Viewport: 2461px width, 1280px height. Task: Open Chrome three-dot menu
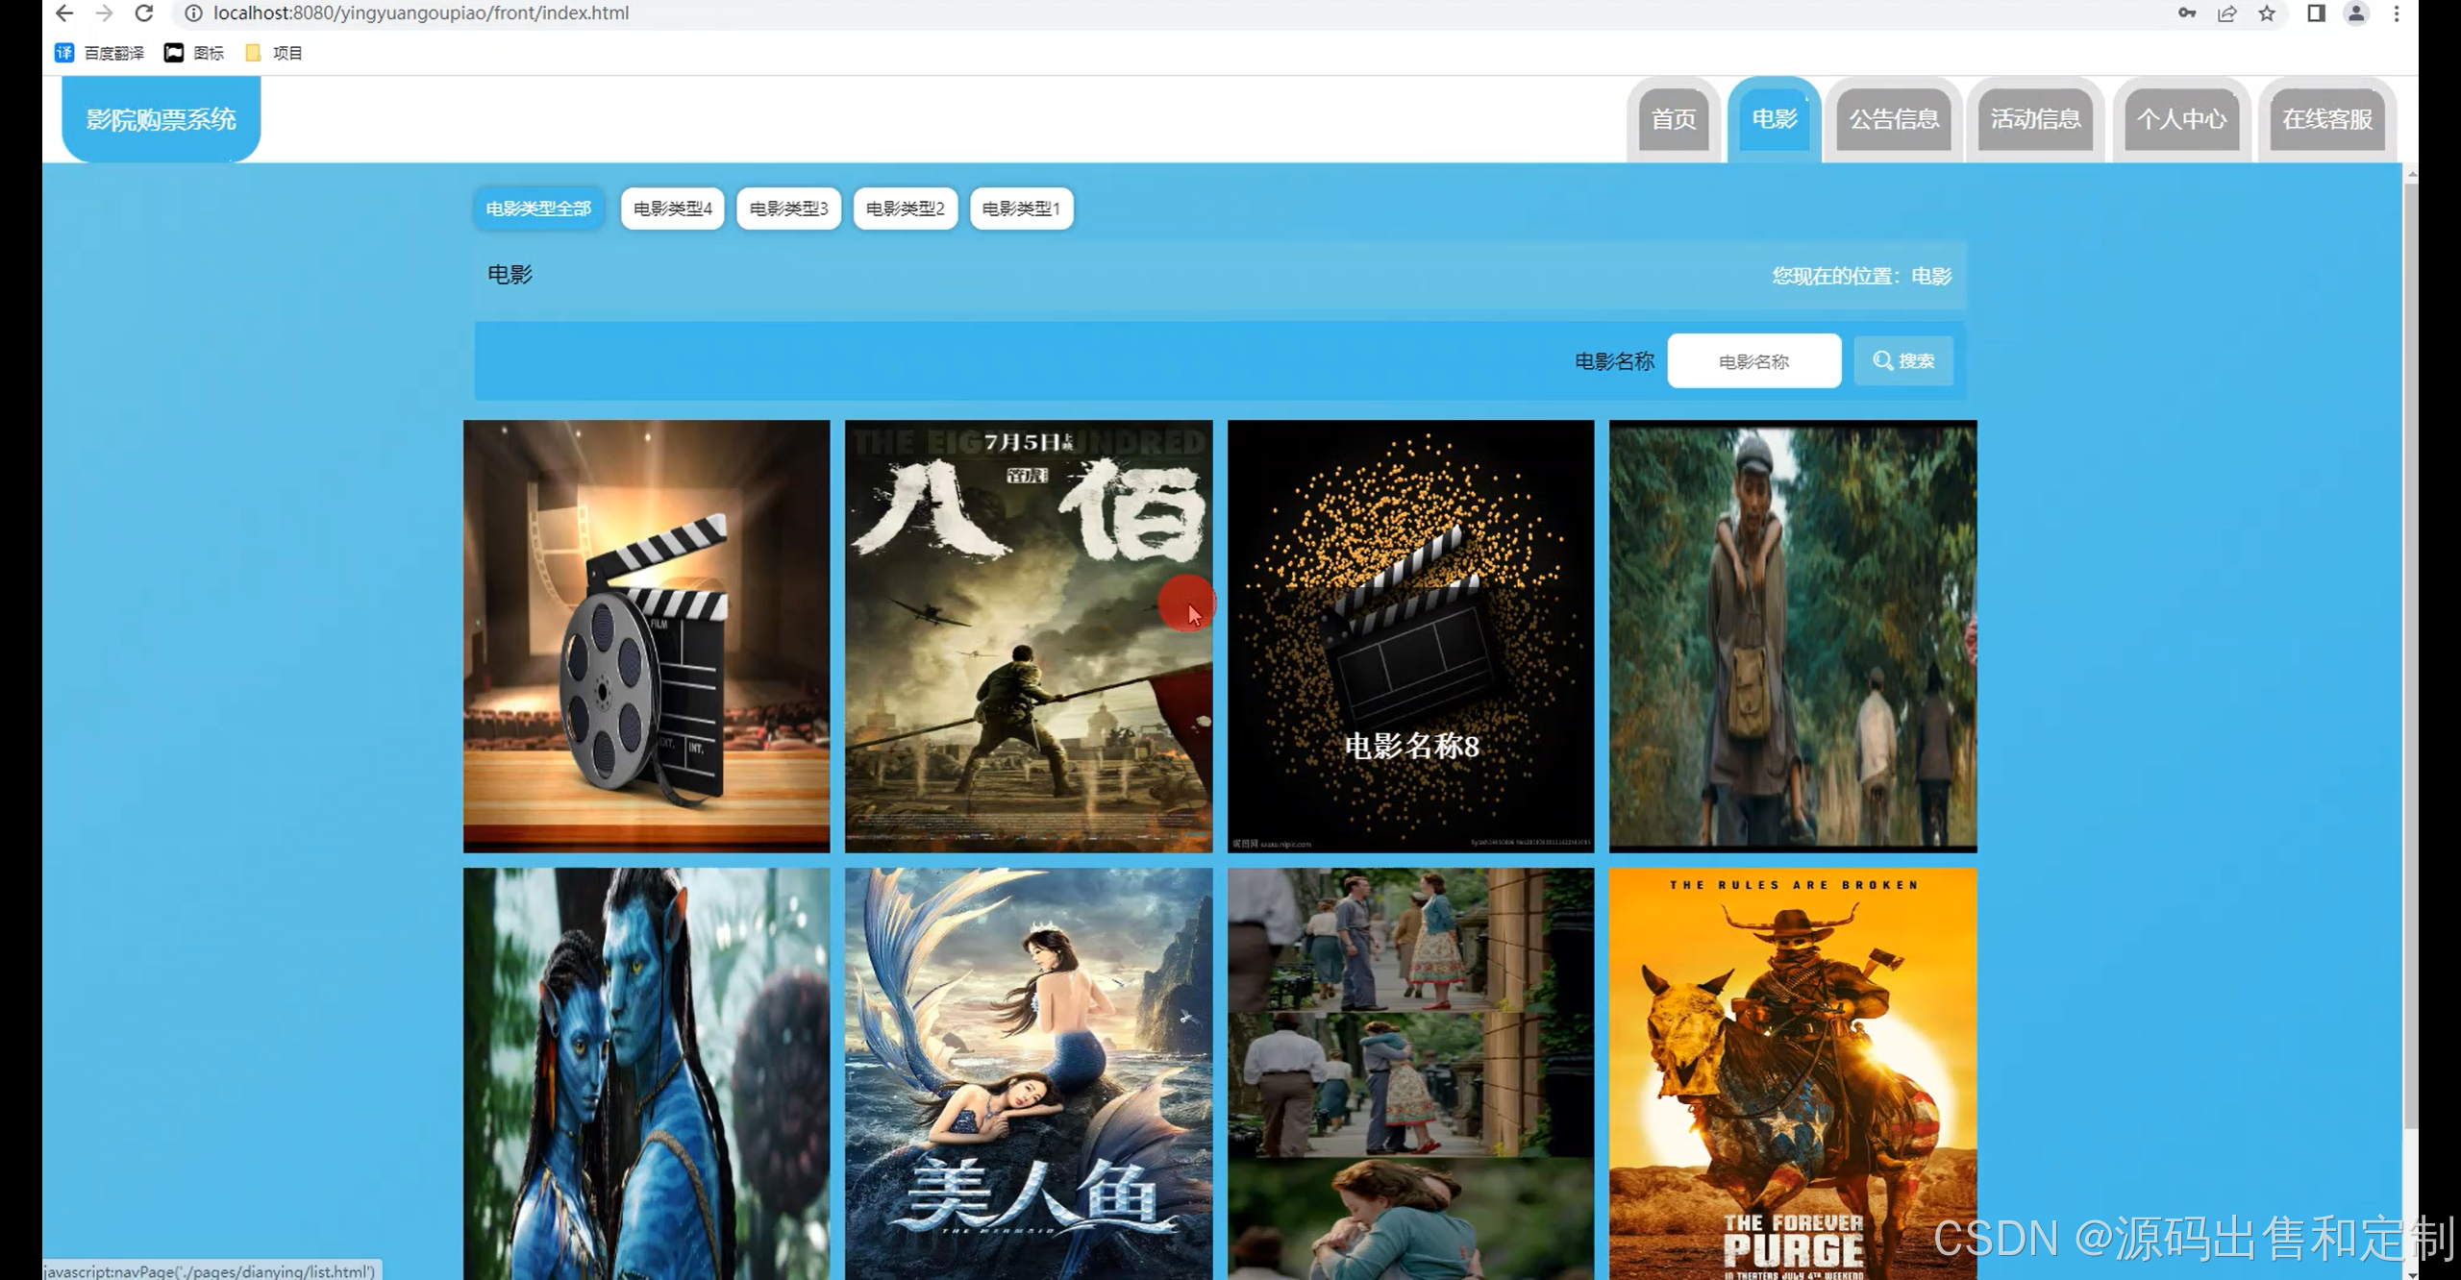point(2397,13)
